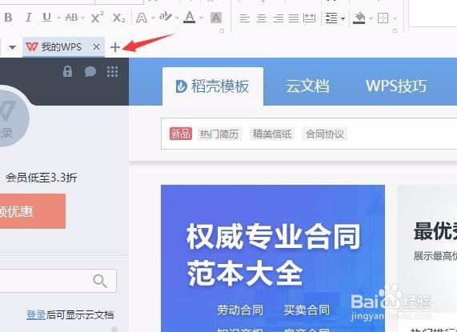Open paragraph dialog launcher

coord(395,30)
